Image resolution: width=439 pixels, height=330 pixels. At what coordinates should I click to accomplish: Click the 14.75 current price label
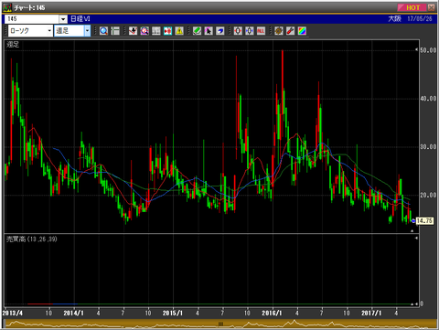424,220
